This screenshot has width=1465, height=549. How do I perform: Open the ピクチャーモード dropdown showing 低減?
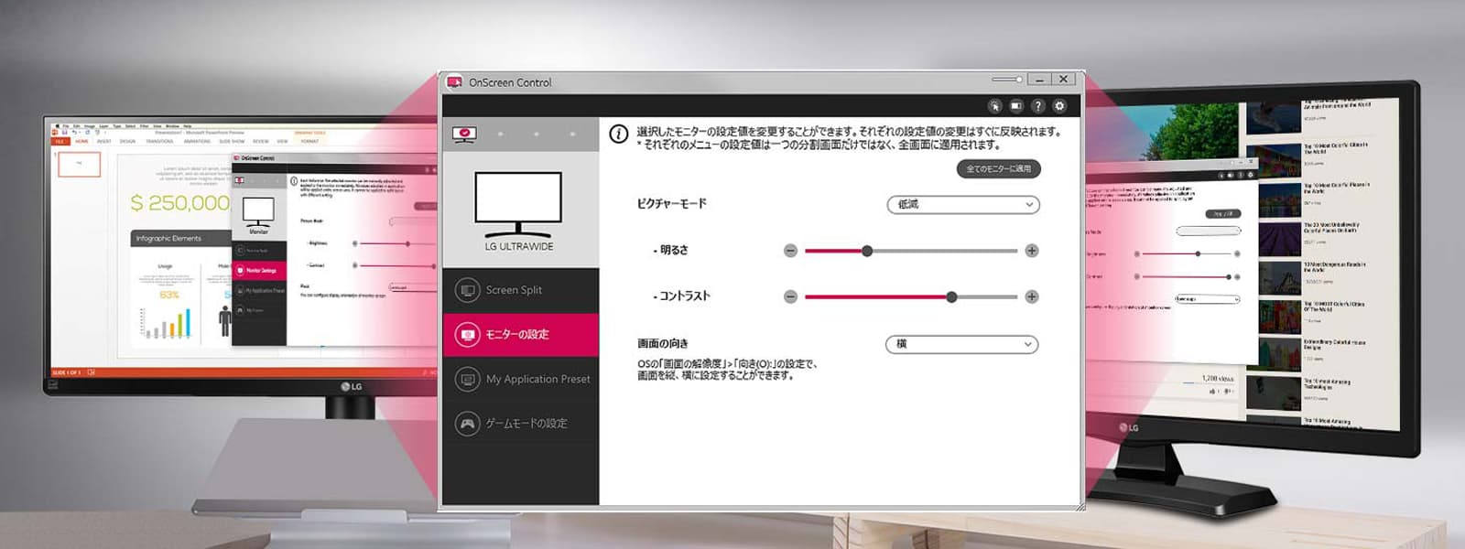(963, 205)
